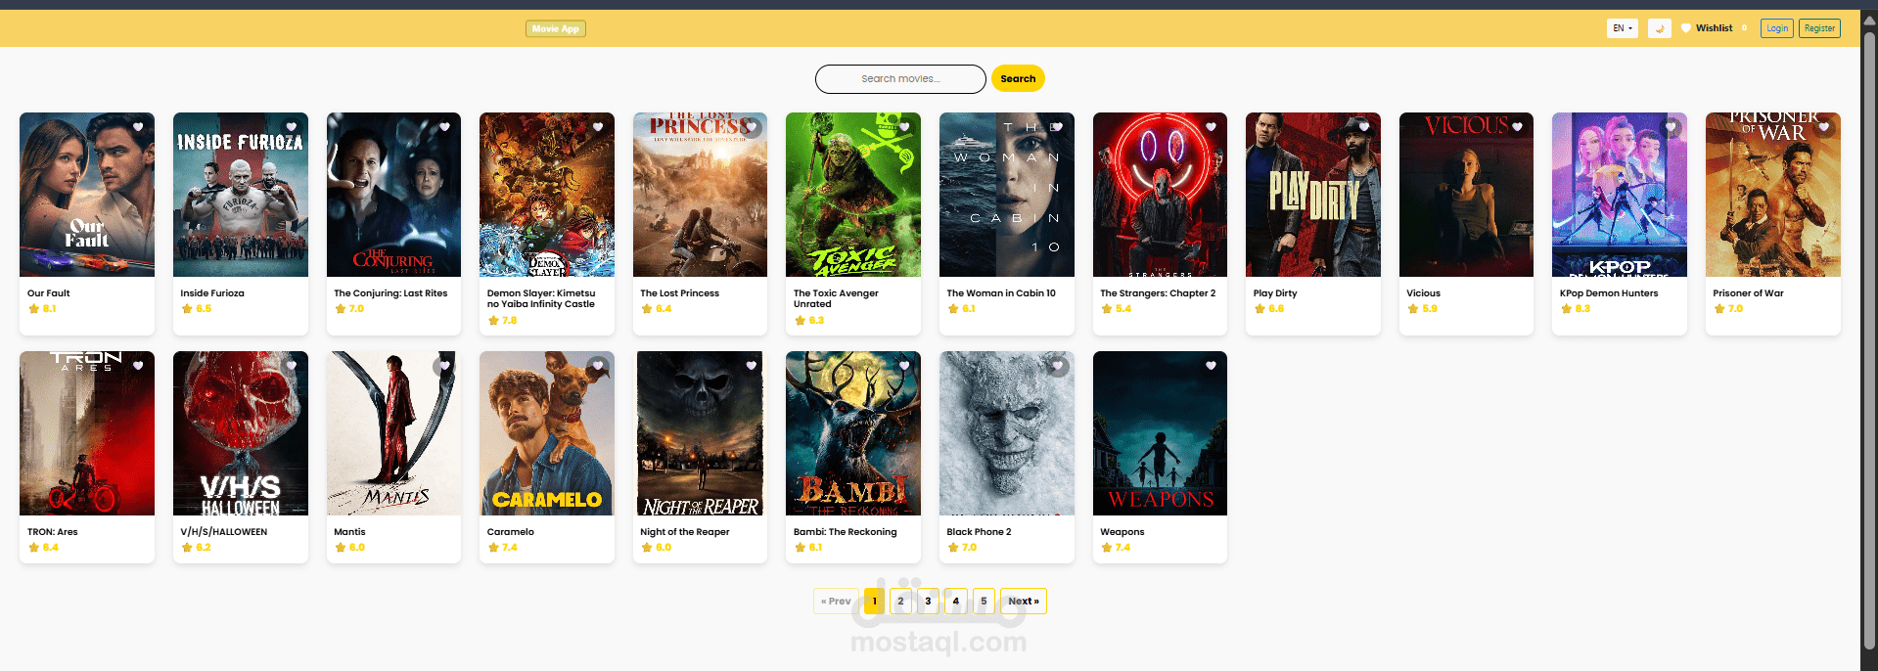This screenshot has height=671, width=1878.
Task: Click the wishlist count badge in header
Action: pyautogui.click(x=1744, y=28)
